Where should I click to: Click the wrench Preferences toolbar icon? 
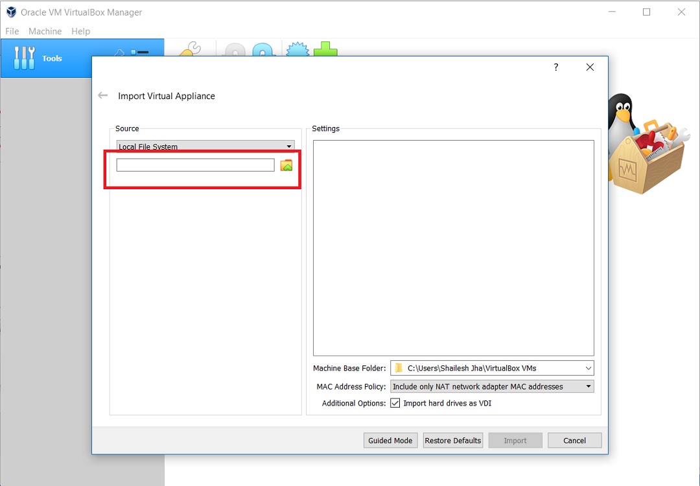coord(191,49)
